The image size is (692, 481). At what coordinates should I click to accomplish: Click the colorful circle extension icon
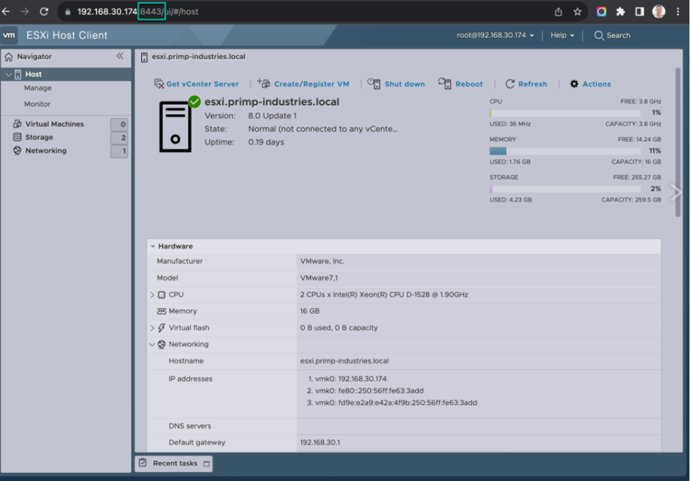click(x=601, y=12)
